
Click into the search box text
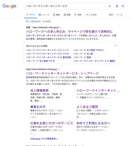pyautogui.click(x=47, y=6)
